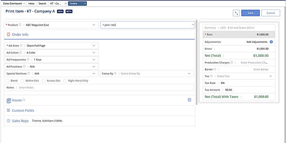The image size is (286, 143).
Task: Switch to the Search tab
Action: 42,3
